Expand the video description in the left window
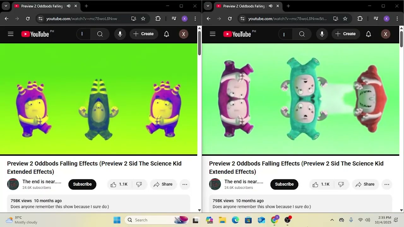Viewport: 404px width, 227px height. click(x=99, y=204)
